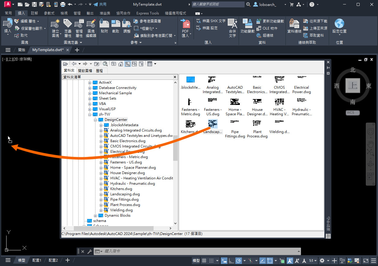Expand Sheet Sets folder node

point(90,98)
